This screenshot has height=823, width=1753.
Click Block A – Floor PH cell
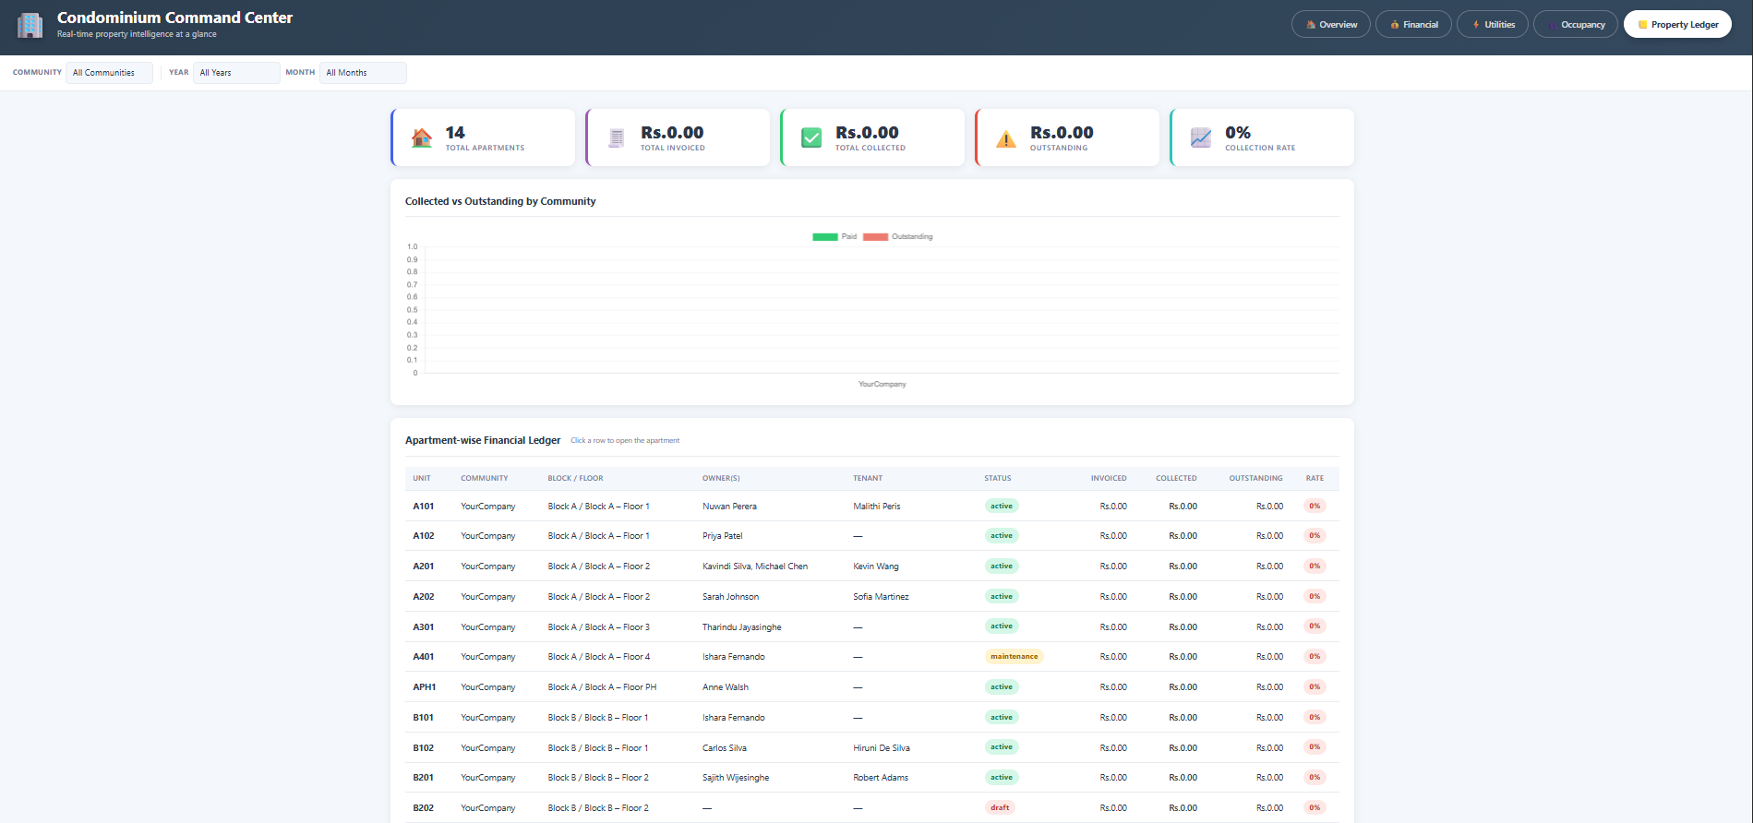602,687
